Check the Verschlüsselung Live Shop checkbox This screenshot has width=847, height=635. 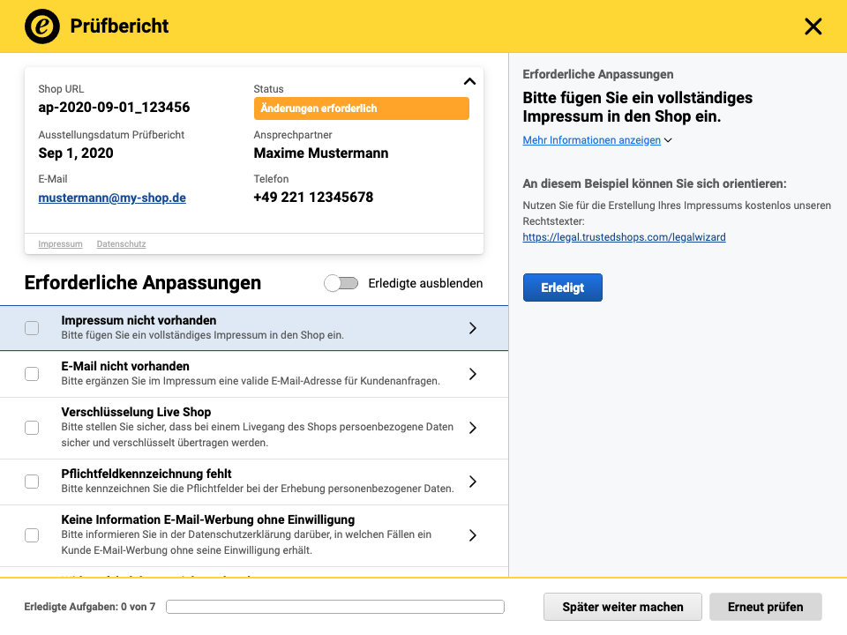[x=32, y=428]
